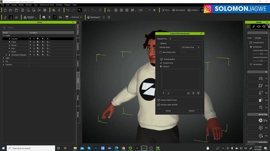270x151 pixels.
Task: Delete selected motion trash icon
Action: pos(193,93)
